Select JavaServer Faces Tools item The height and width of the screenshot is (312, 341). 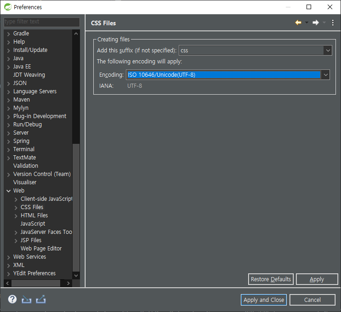pyautogui.click(x=46, y=232)
